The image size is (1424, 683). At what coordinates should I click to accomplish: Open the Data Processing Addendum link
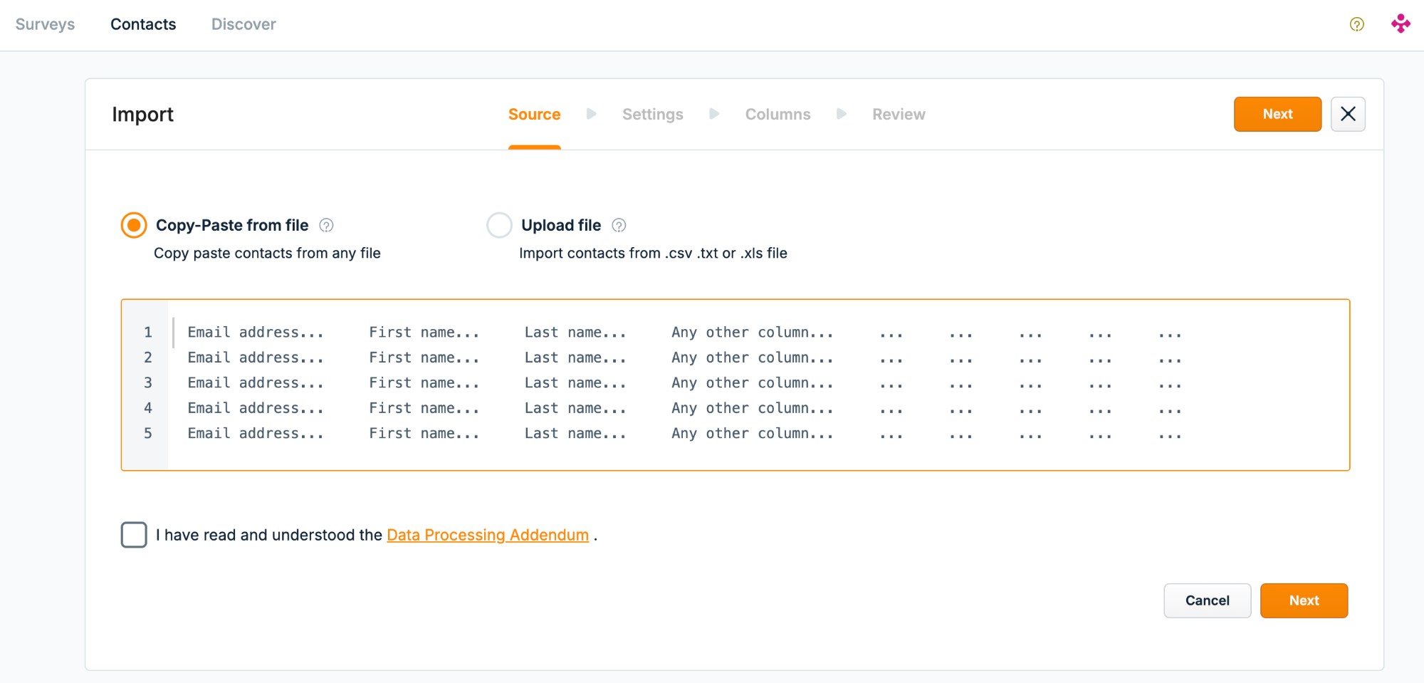(x=488, y=535)
